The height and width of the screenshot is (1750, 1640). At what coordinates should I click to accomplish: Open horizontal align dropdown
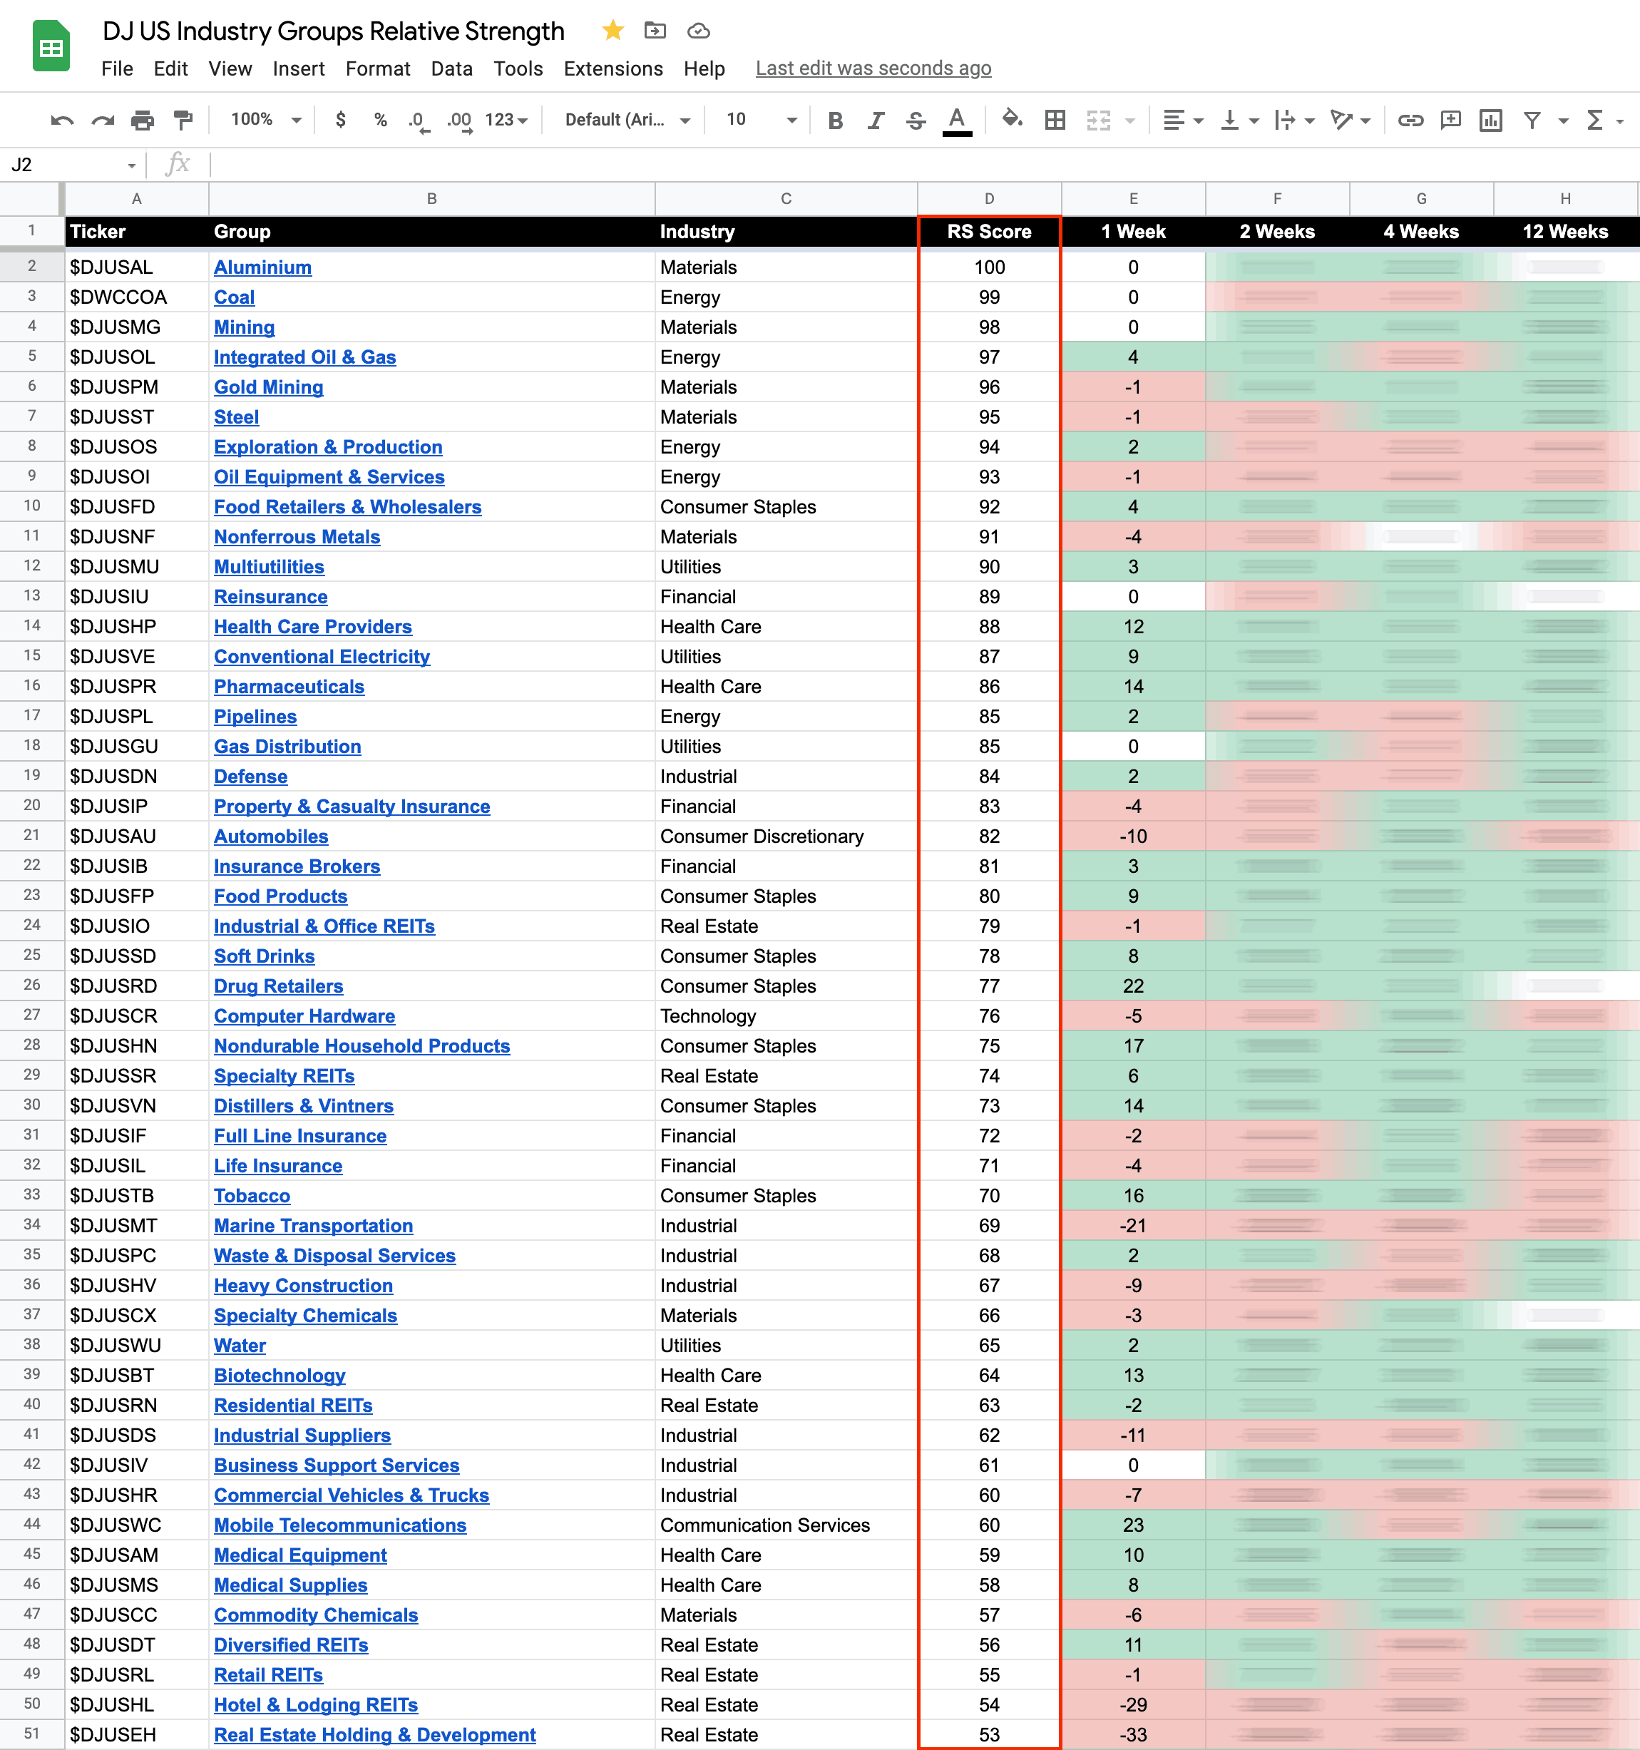tap(1182, 120)
